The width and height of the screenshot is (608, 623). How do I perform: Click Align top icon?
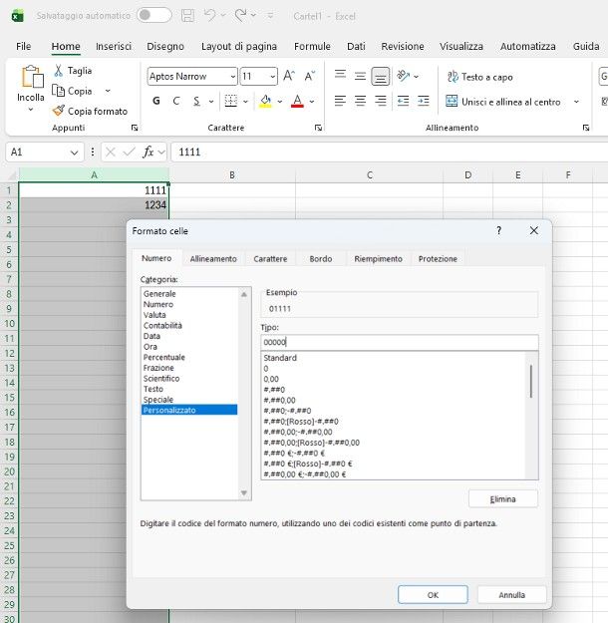[340, 76]
